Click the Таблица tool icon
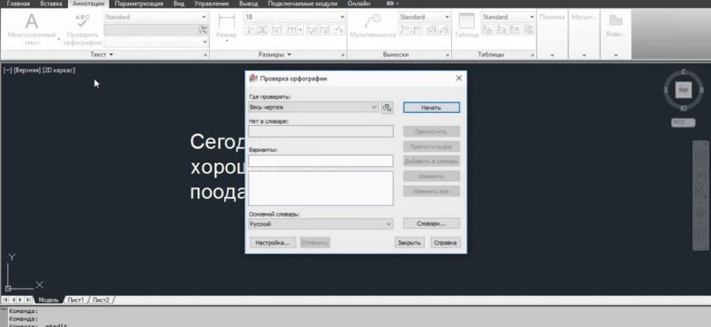This screenshot has height=327, width=711. pos(467,25)
